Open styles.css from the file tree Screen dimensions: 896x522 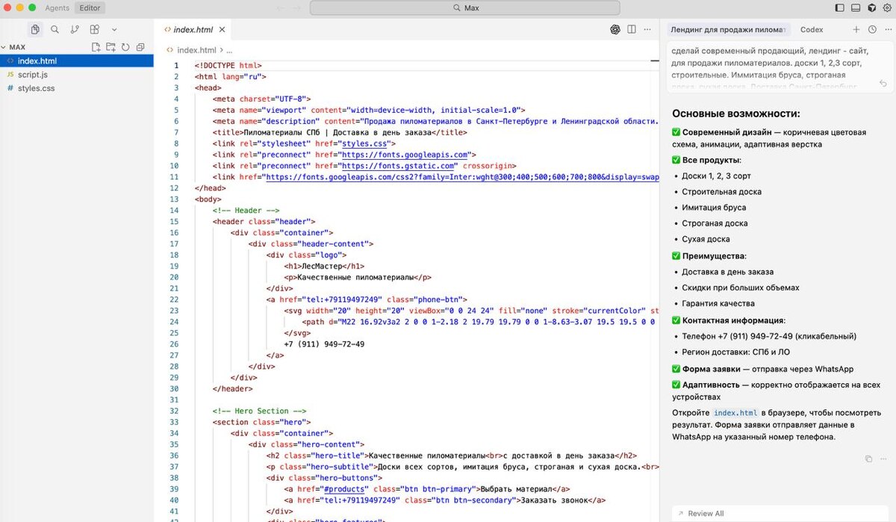(x=77, y=88)
